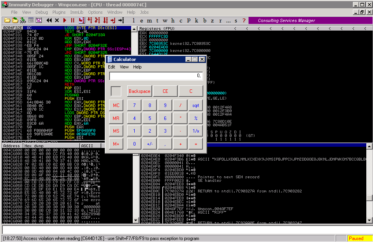
Task: Click dump pane scroll down arrow
Action: (135, 220)
